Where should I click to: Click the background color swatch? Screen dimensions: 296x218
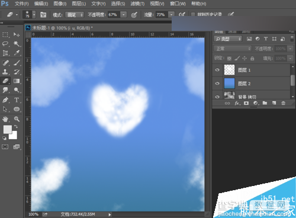(14, 136)
